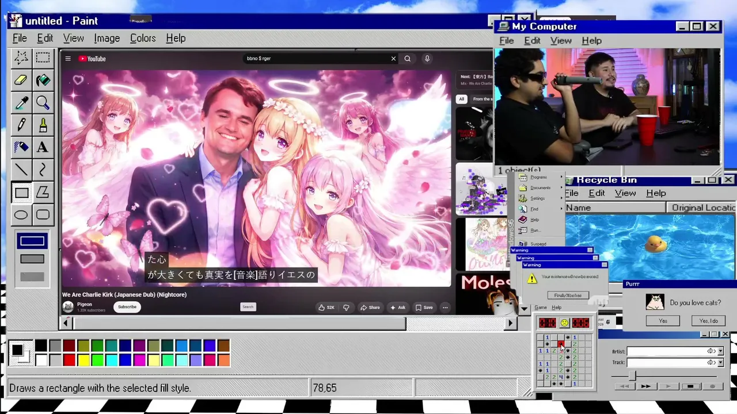Open the YouTube hamburger menu
The image size is (737, 414).
point(68,59)
